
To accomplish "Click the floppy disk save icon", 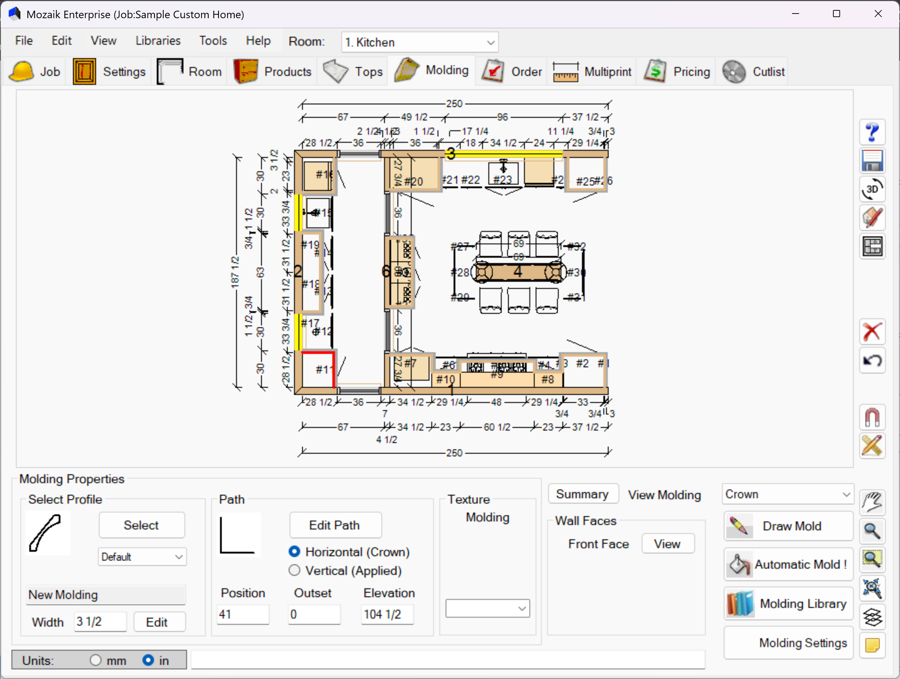I will tap(872, 161).
